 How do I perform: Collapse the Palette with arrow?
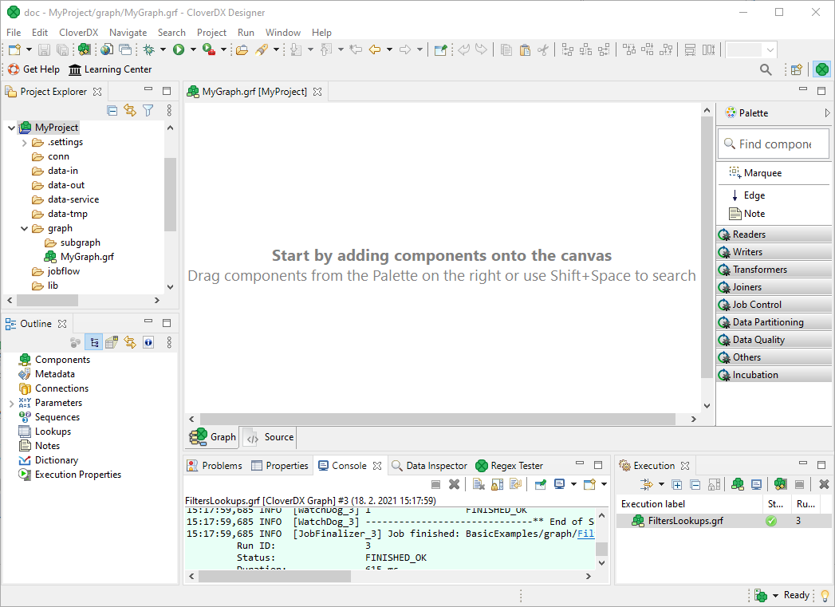[827, 113]
